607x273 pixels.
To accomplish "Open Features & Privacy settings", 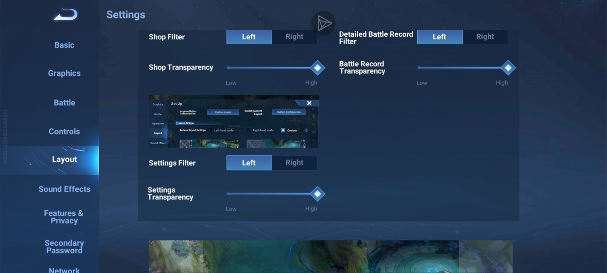I will tap(64, 217).
